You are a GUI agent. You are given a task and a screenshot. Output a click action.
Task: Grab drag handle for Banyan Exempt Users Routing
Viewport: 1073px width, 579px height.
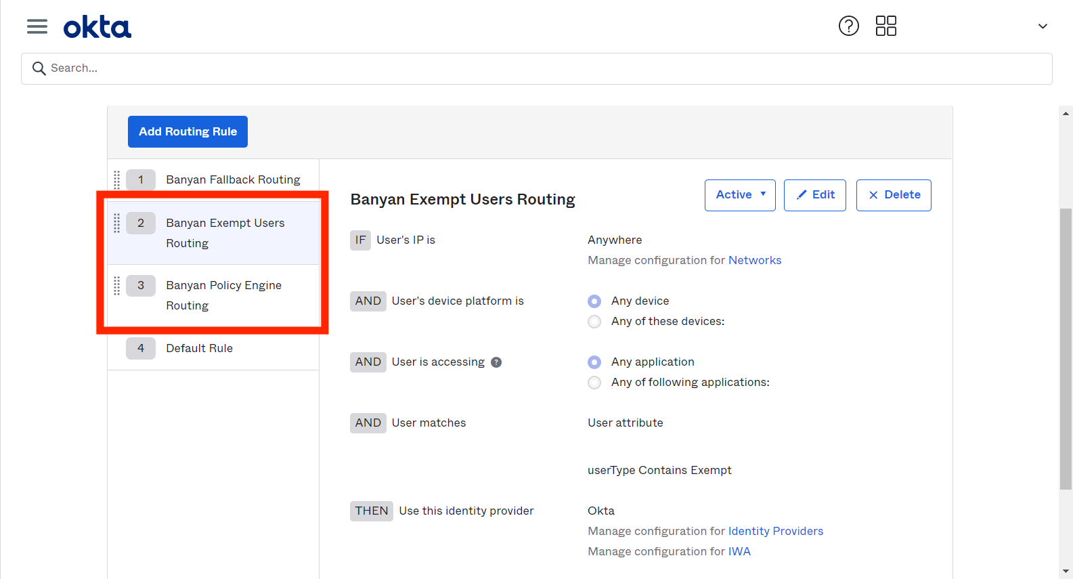coord(116,223)
